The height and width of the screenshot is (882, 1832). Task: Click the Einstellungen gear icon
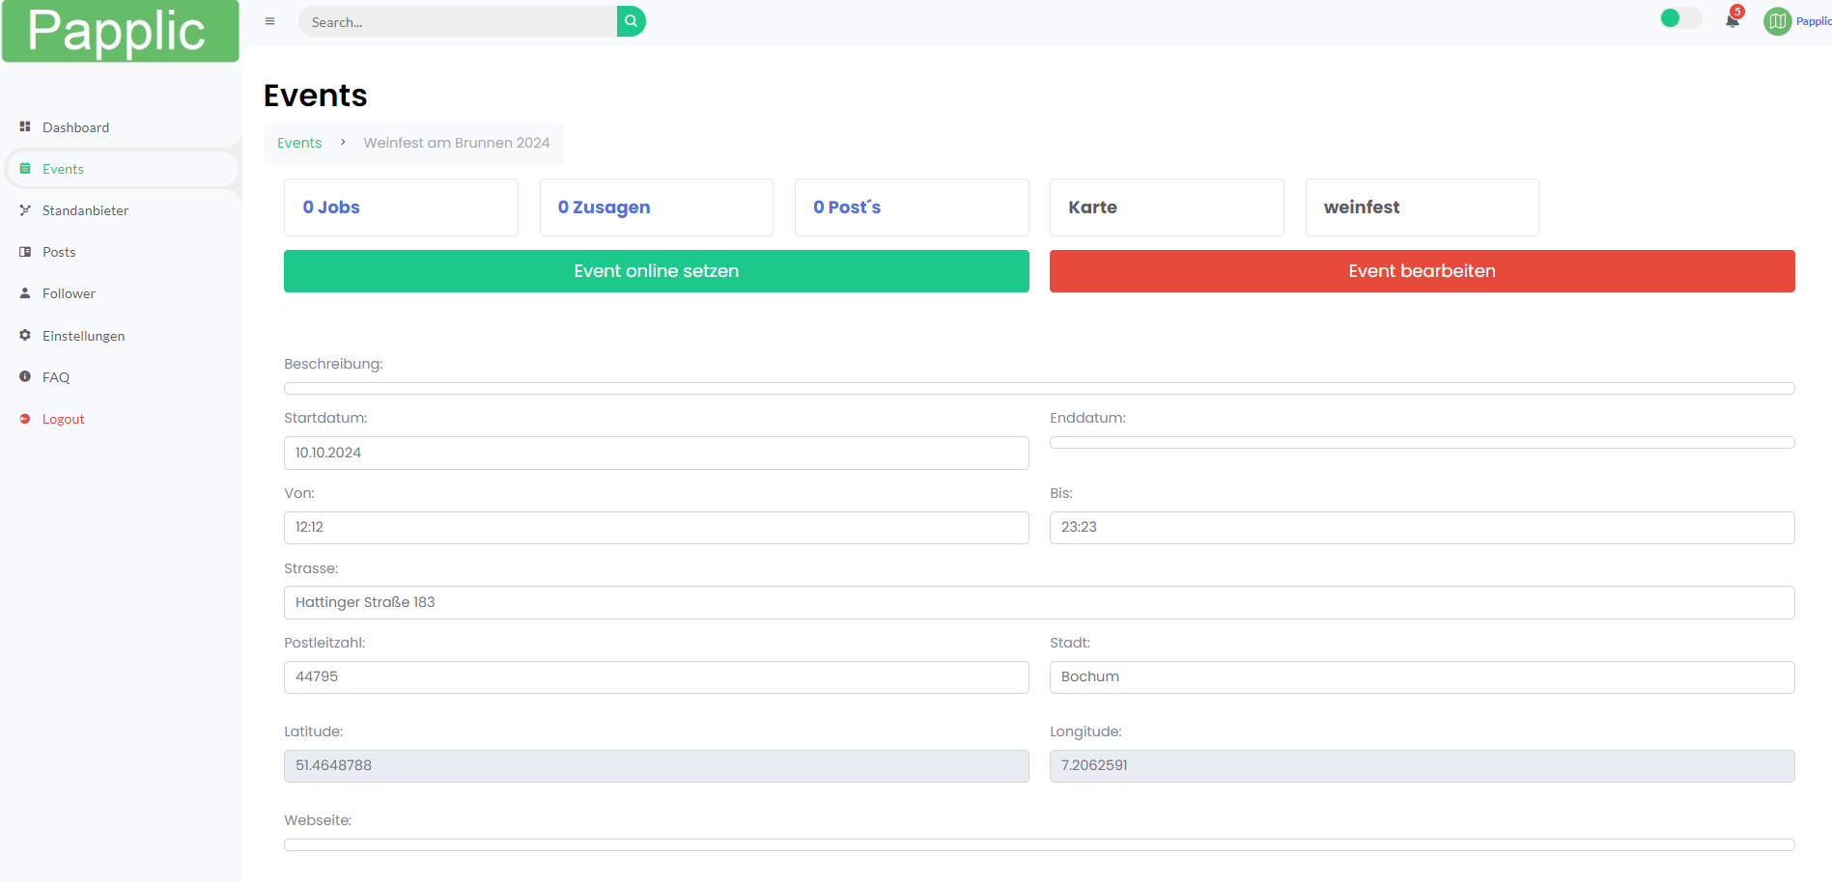[x=25, y=335]
